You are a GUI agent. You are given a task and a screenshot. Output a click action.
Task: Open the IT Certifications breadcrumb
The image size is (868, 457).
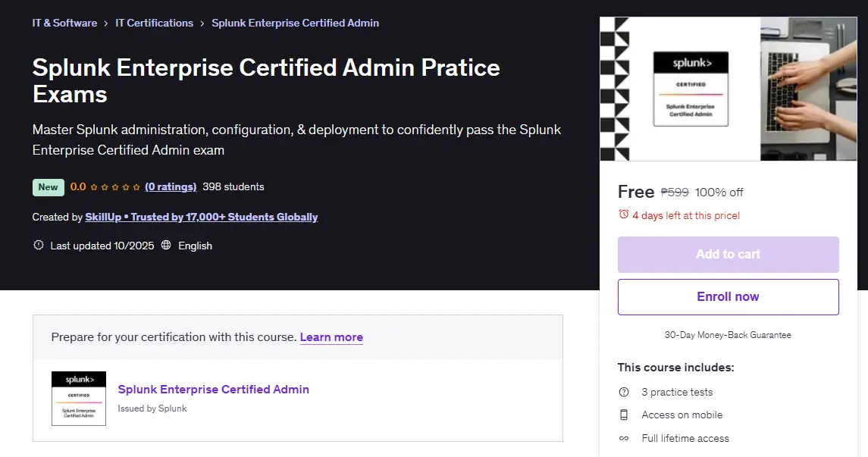click(x=155, y=23)
